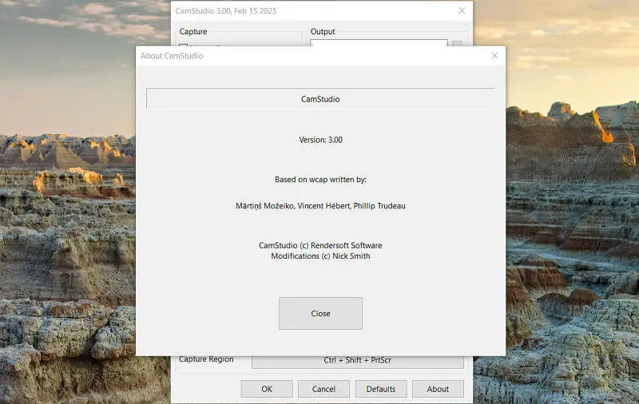Click the Output group label
This screenshot has width=639, height=404.
point(323,31)
